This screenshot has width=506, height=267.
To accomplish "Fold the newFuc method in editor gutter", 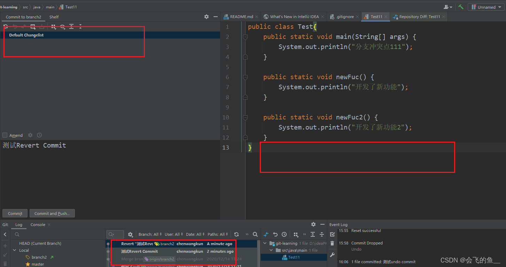I will (245, 77).
